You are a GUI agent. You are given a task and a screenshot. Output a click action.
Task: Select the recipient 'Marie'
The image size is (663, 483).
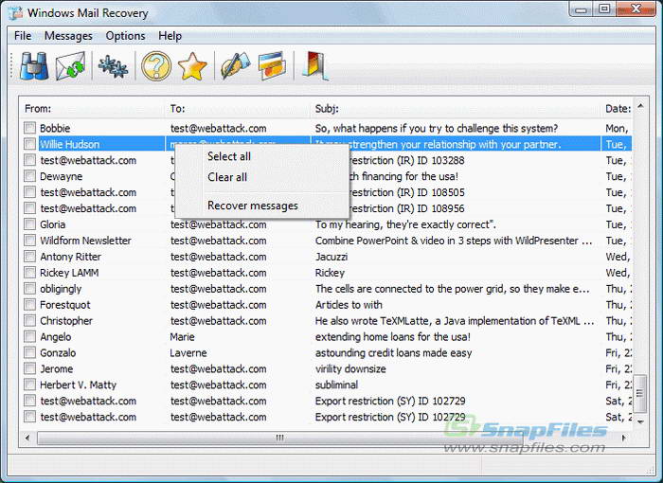(182, 337)
